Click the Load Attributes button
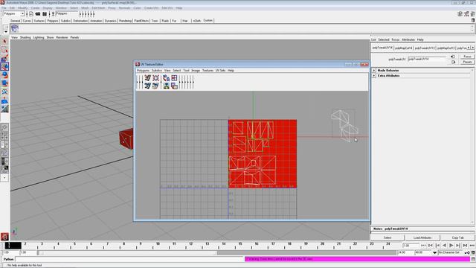Screen dimensions: 476x268 pos(422,237)
